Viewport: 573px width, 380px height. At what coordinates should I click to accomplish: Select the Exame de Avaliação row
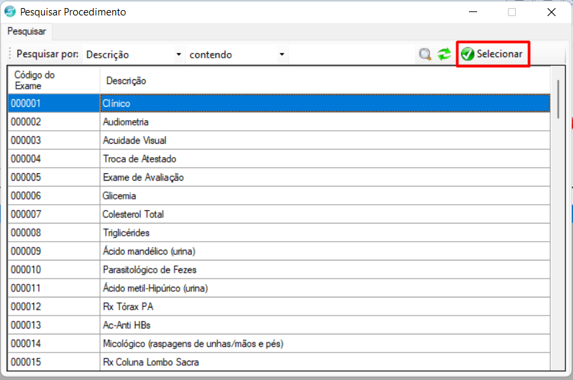pos(325,177)
